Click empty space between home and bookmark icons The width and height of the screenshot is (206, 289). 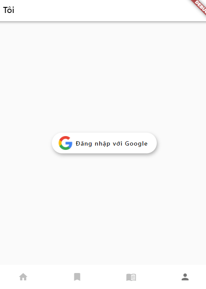pos(50,277)
